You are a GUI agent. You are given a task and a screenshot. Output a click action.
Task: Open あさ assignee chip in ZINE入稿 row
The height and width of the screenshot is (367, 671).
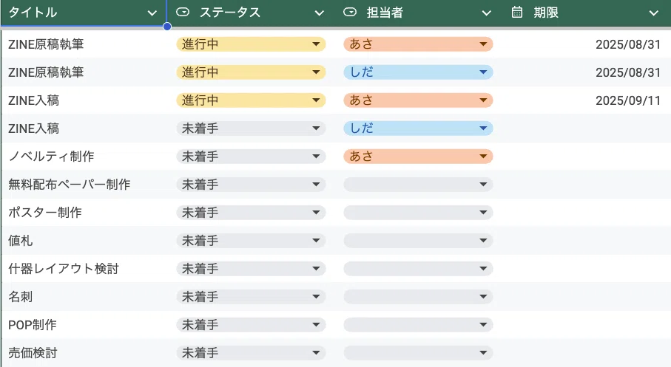click(x=418, y=100)
